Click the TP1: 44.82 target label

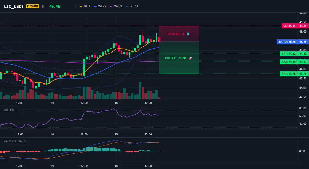(x=288, y=54)
